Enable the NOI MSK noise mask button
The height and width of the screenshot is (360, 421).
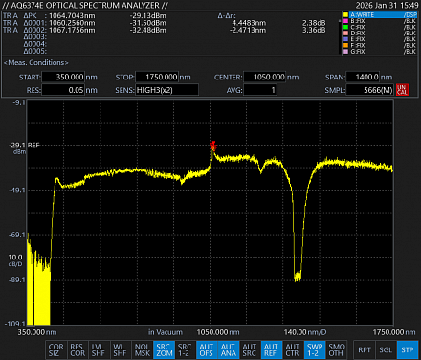[142, 349]
